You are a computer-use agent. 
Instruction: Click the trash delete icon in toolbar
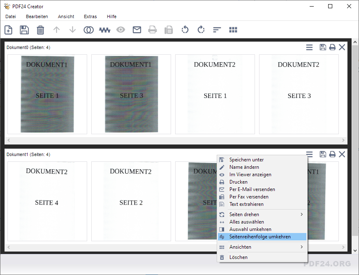tap(40, 30)
